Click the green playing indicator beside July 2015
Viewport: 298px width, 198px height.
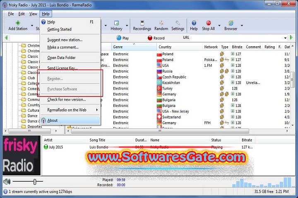[46, 147]
